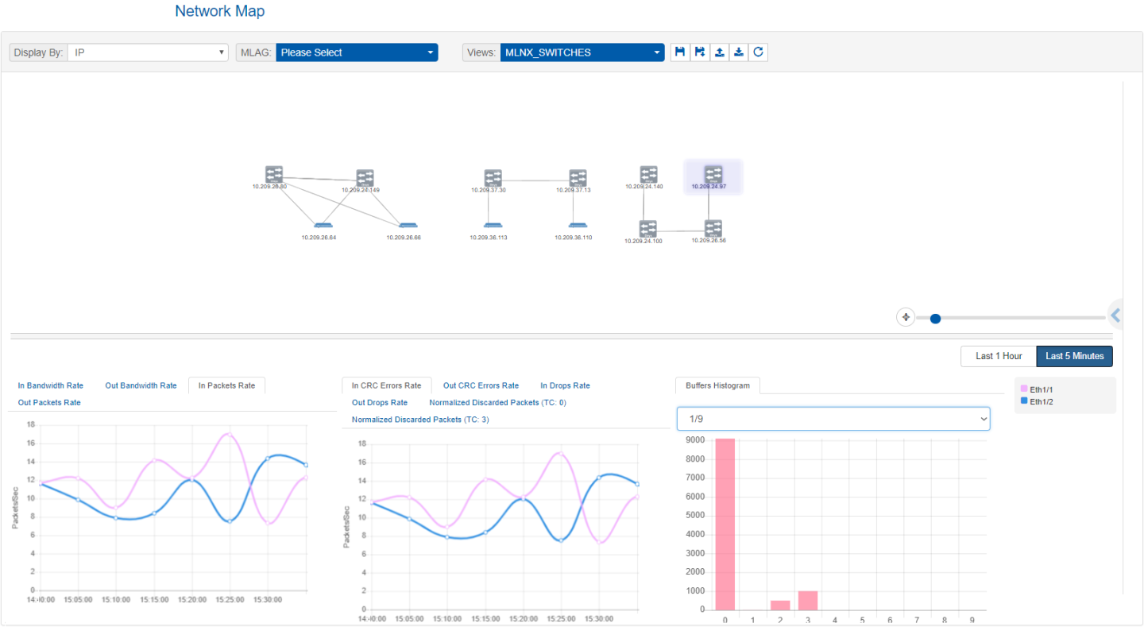Open the 1/9 port selector in Buffers Histogram

click(833, 418)
